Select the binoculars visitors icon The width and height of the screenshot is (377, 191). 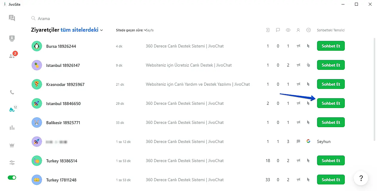click(12, 110)
